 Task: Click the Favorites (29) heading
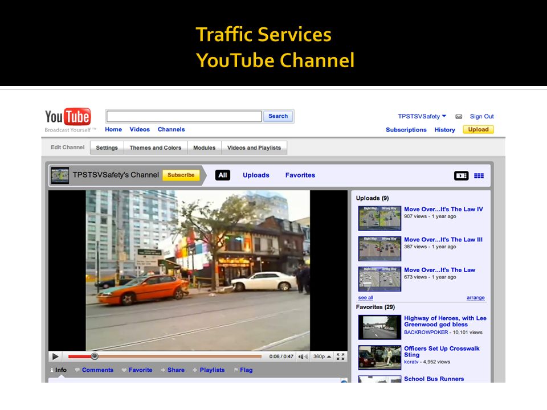click(375, 307)
